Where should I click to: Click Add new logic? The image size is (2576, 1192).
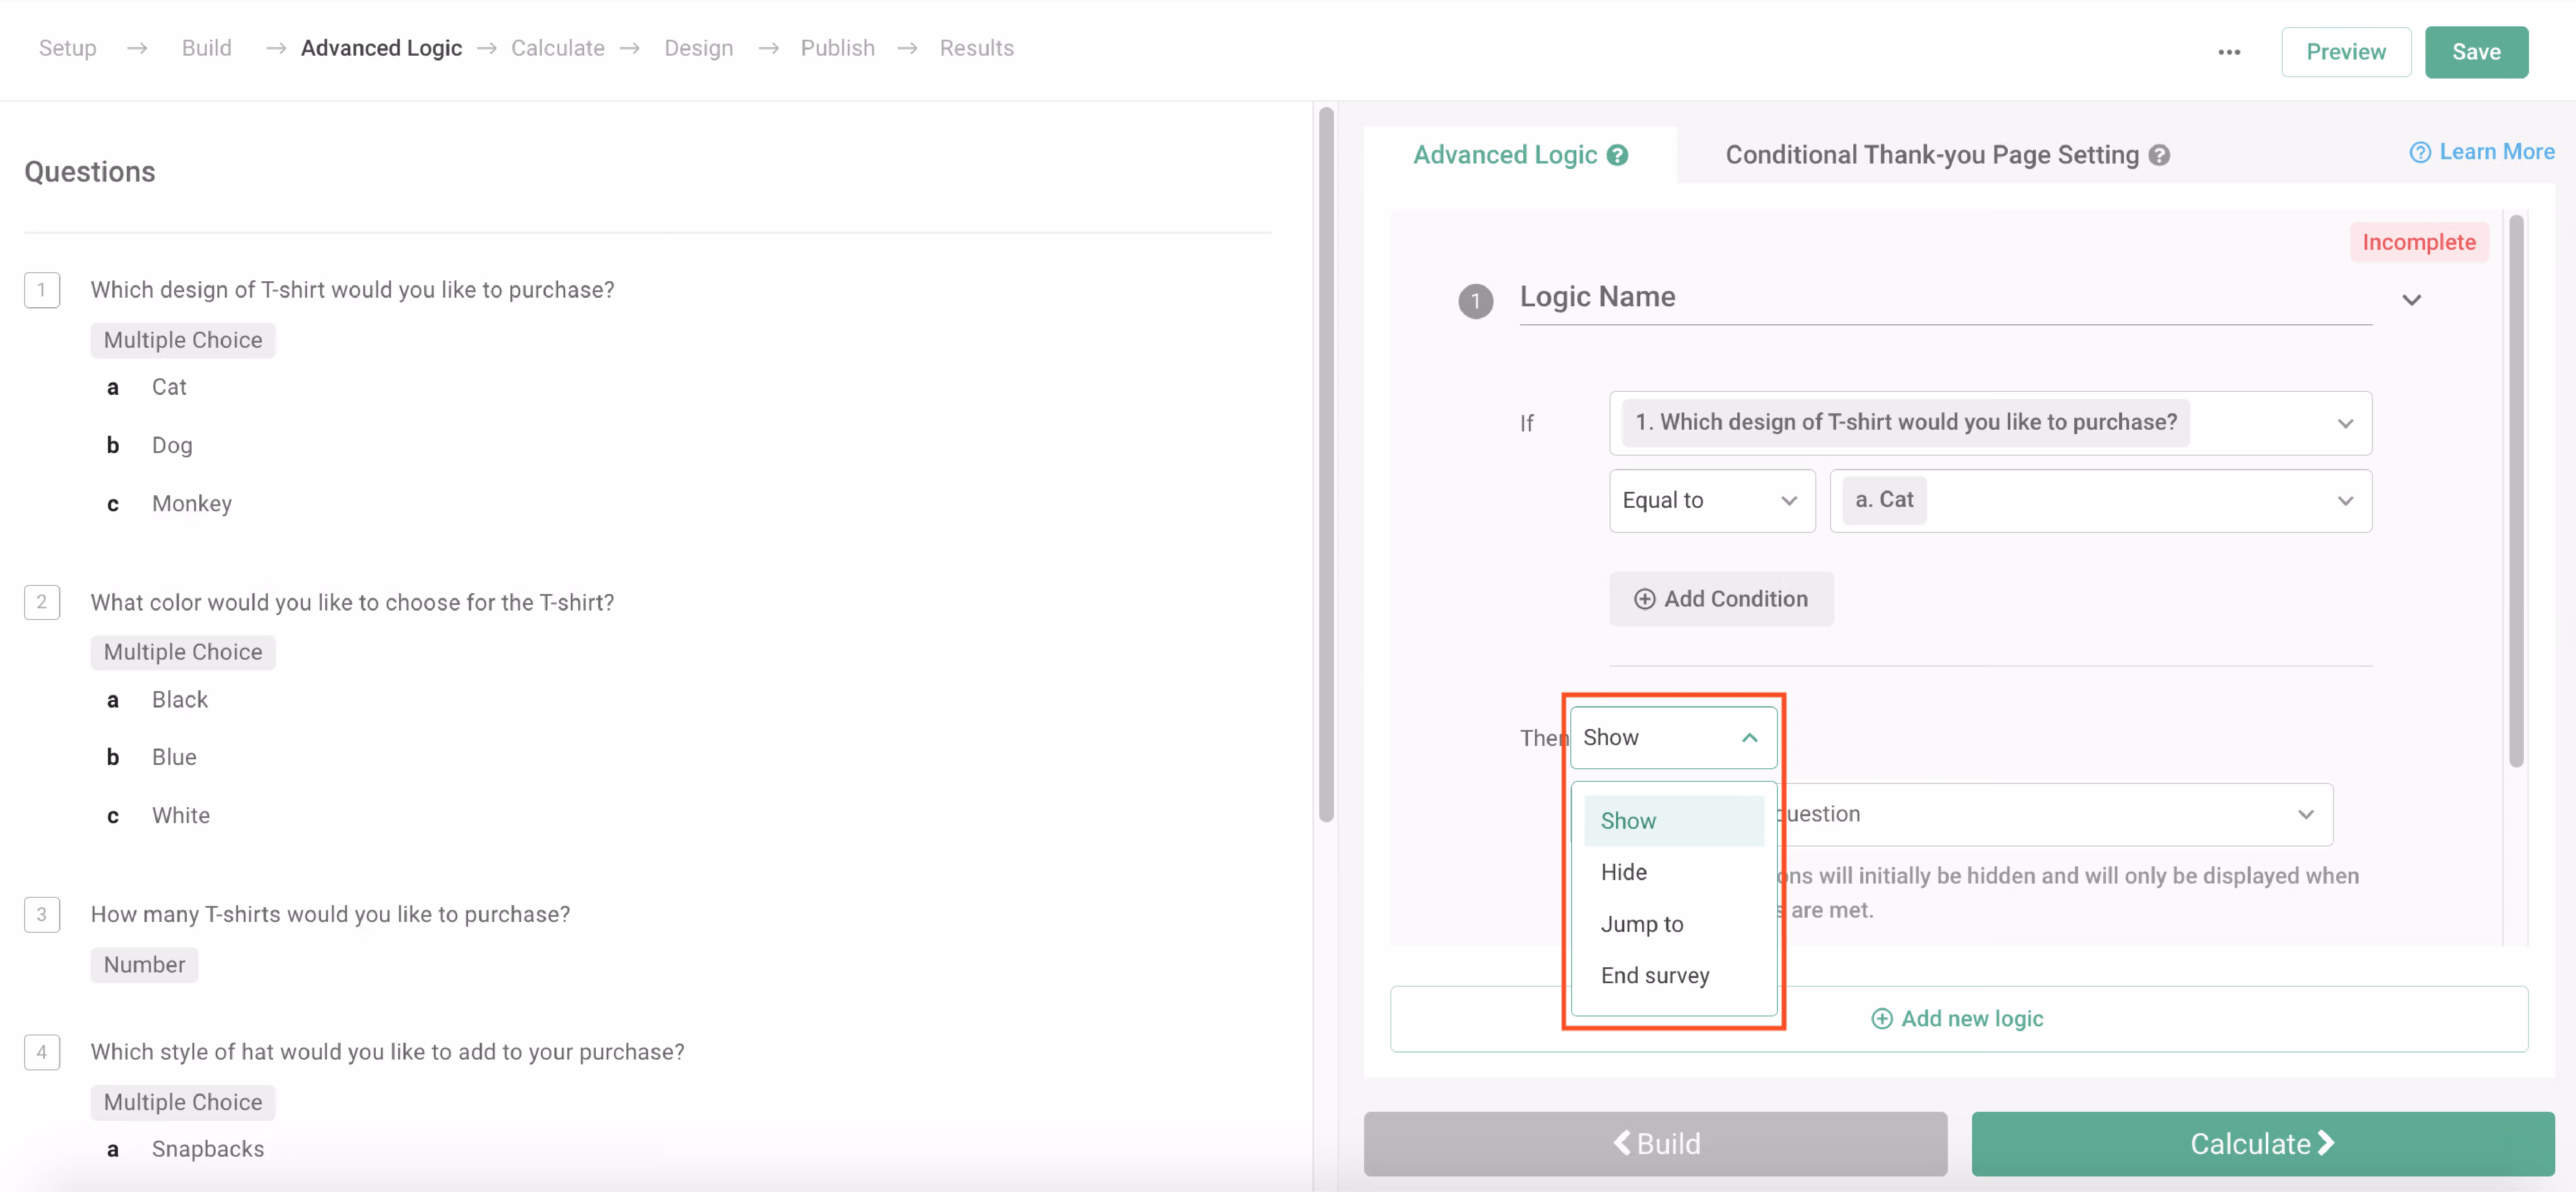click(1958, 1018)
